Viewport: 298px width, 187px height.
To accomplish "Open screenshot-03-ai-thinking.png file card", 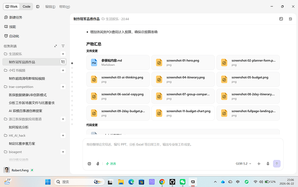I will pos(118,79).
